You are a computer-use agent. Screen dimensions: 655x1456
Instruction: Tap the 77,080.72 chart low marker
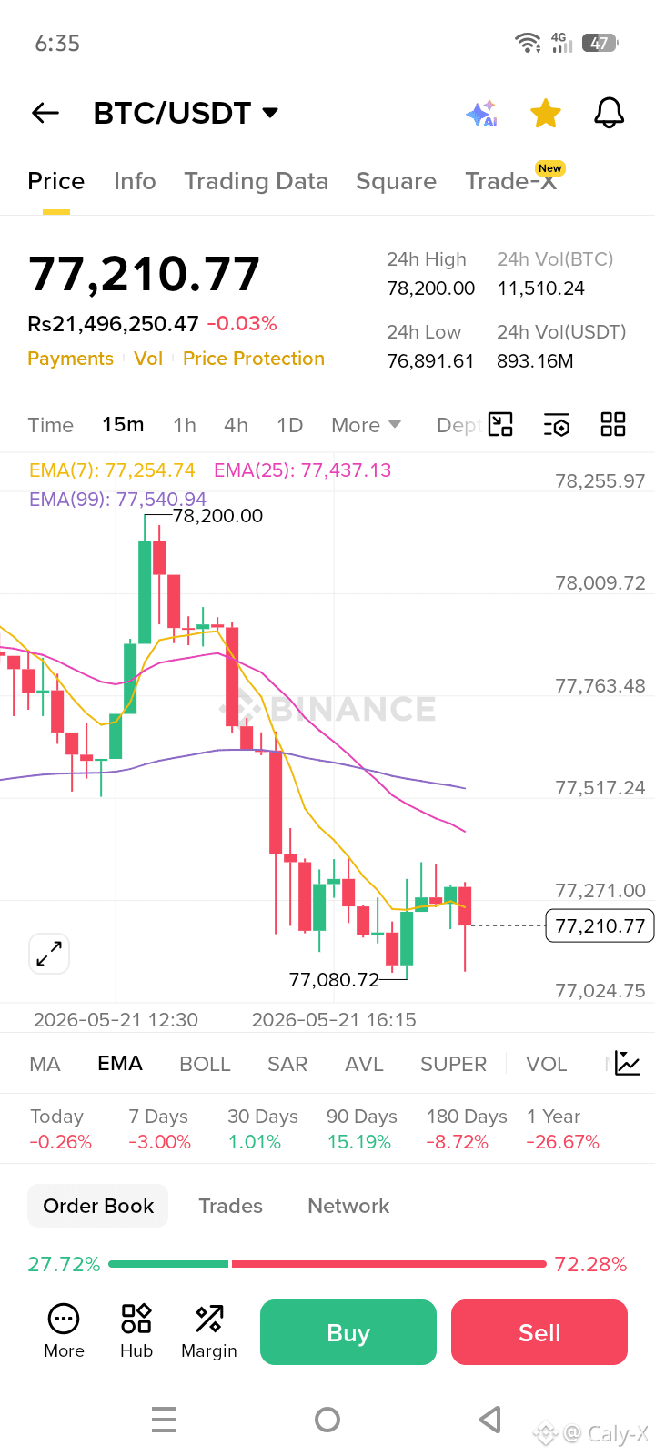click(x=334, y=980)
